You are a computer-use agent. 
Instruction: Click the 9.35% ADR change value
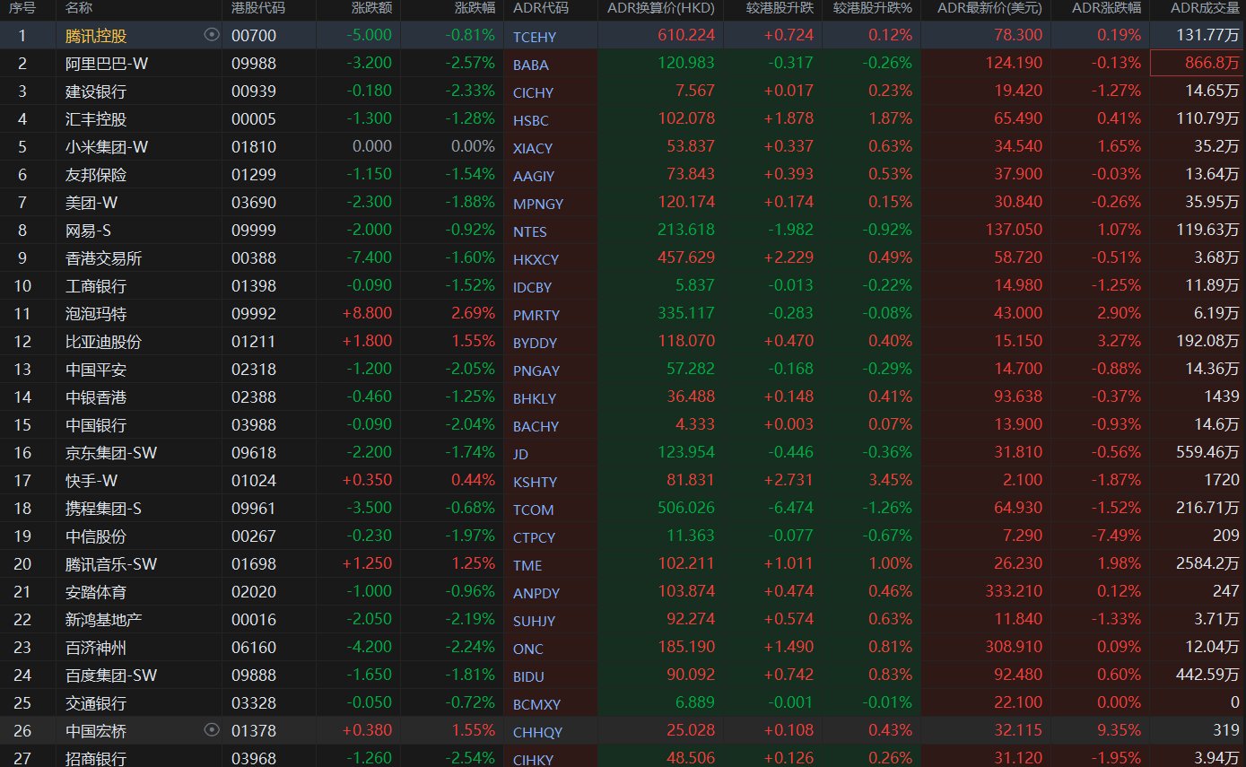coord(1119,731)
